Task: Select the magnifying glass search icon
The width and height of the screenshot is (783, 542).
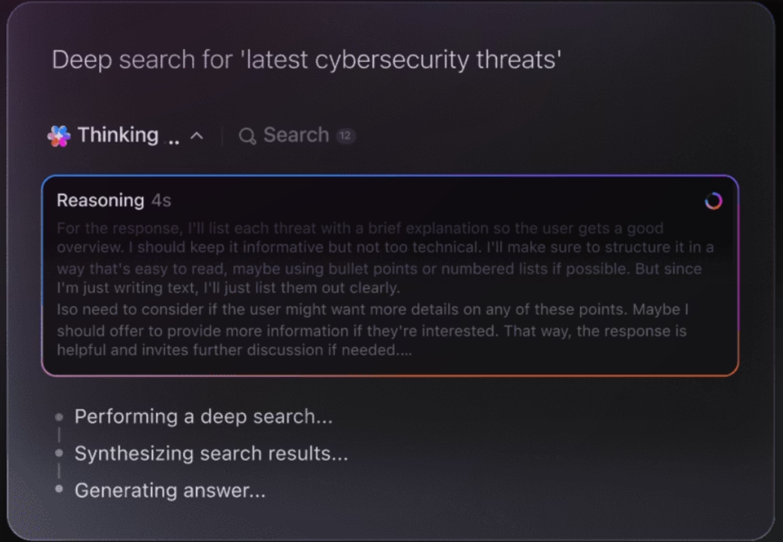Action: coord(247,136)
